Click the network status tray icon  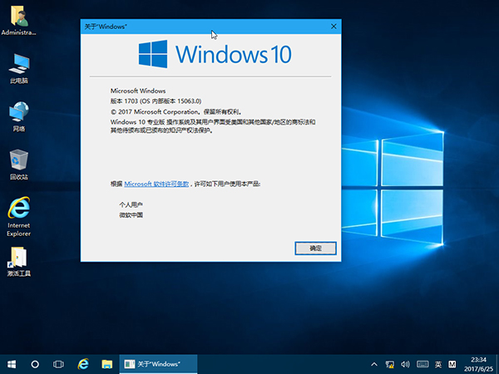point(389,364)
